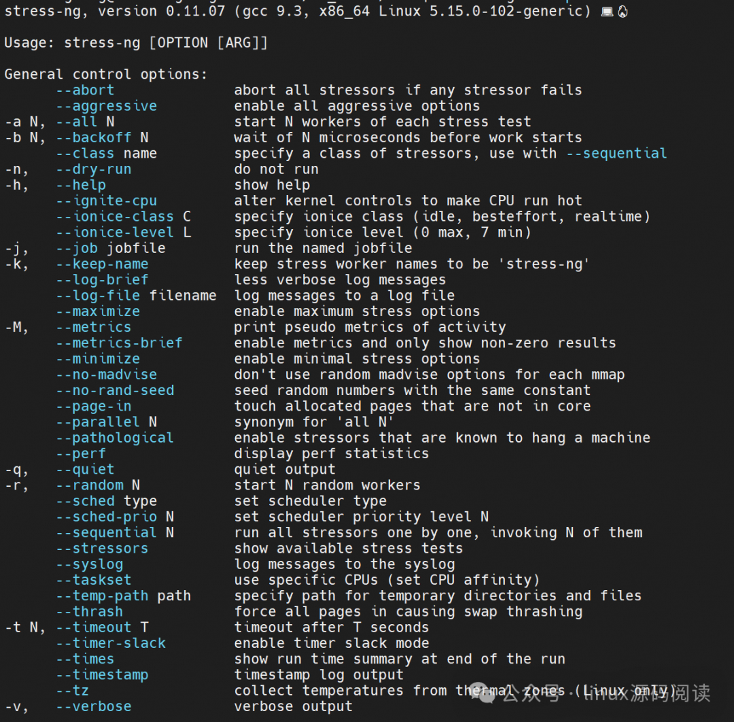Click the --tz option name

click(x=72, y=691)
